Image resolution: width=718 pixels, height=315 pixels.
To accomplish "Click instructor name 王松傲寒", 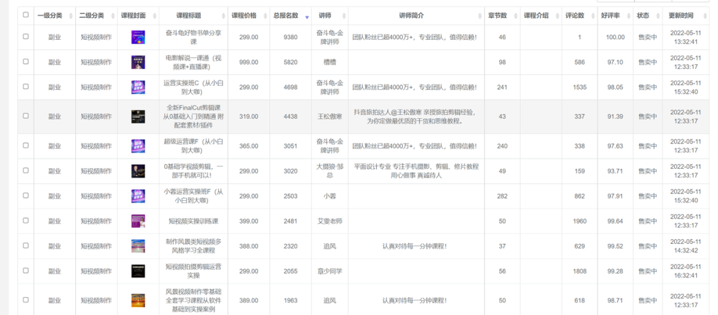I will click(330, 117).
